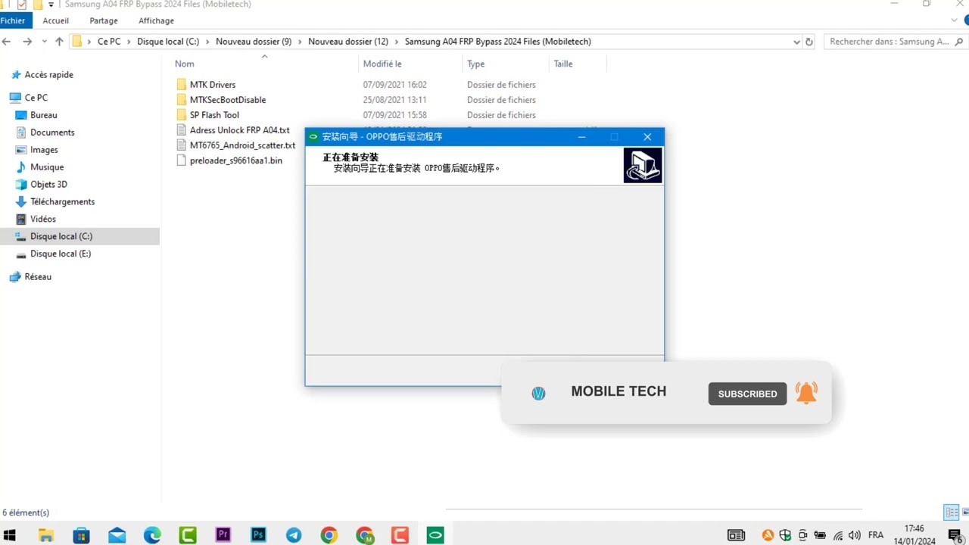Open OPPO installer taskbar icon

(435, 535)
